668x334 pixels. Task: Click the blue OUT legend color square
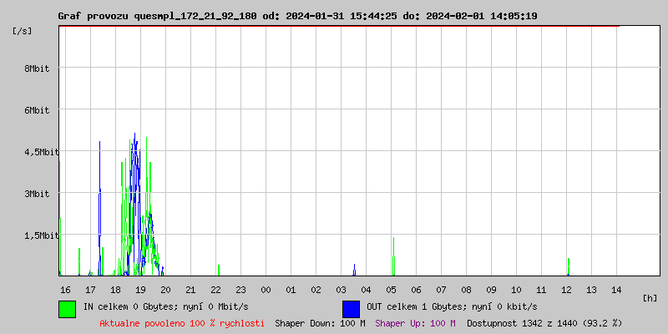351,308
